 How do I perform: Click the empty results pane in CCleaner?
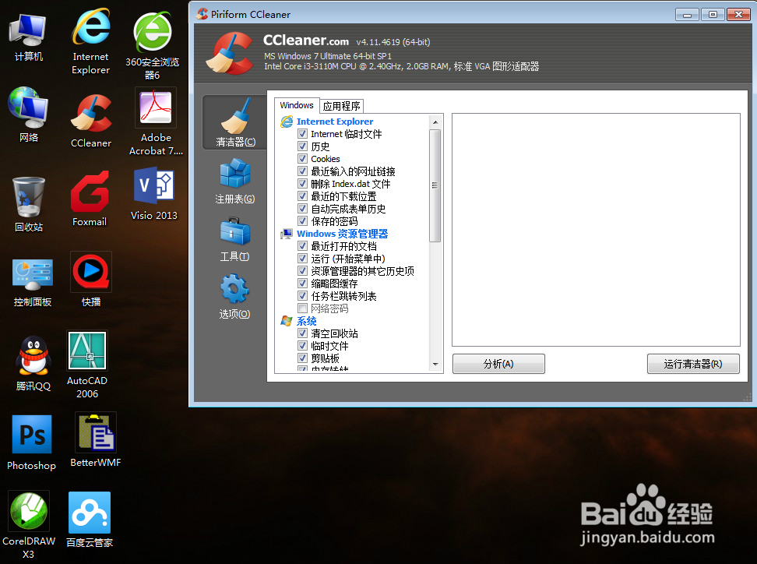(596, 230)
